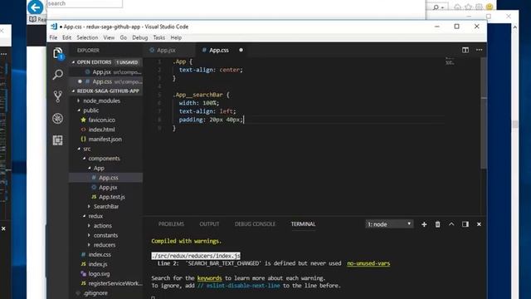Viewport: 531px width, 299px height.
Task: Open the Tasks menu
Action: 158,37
